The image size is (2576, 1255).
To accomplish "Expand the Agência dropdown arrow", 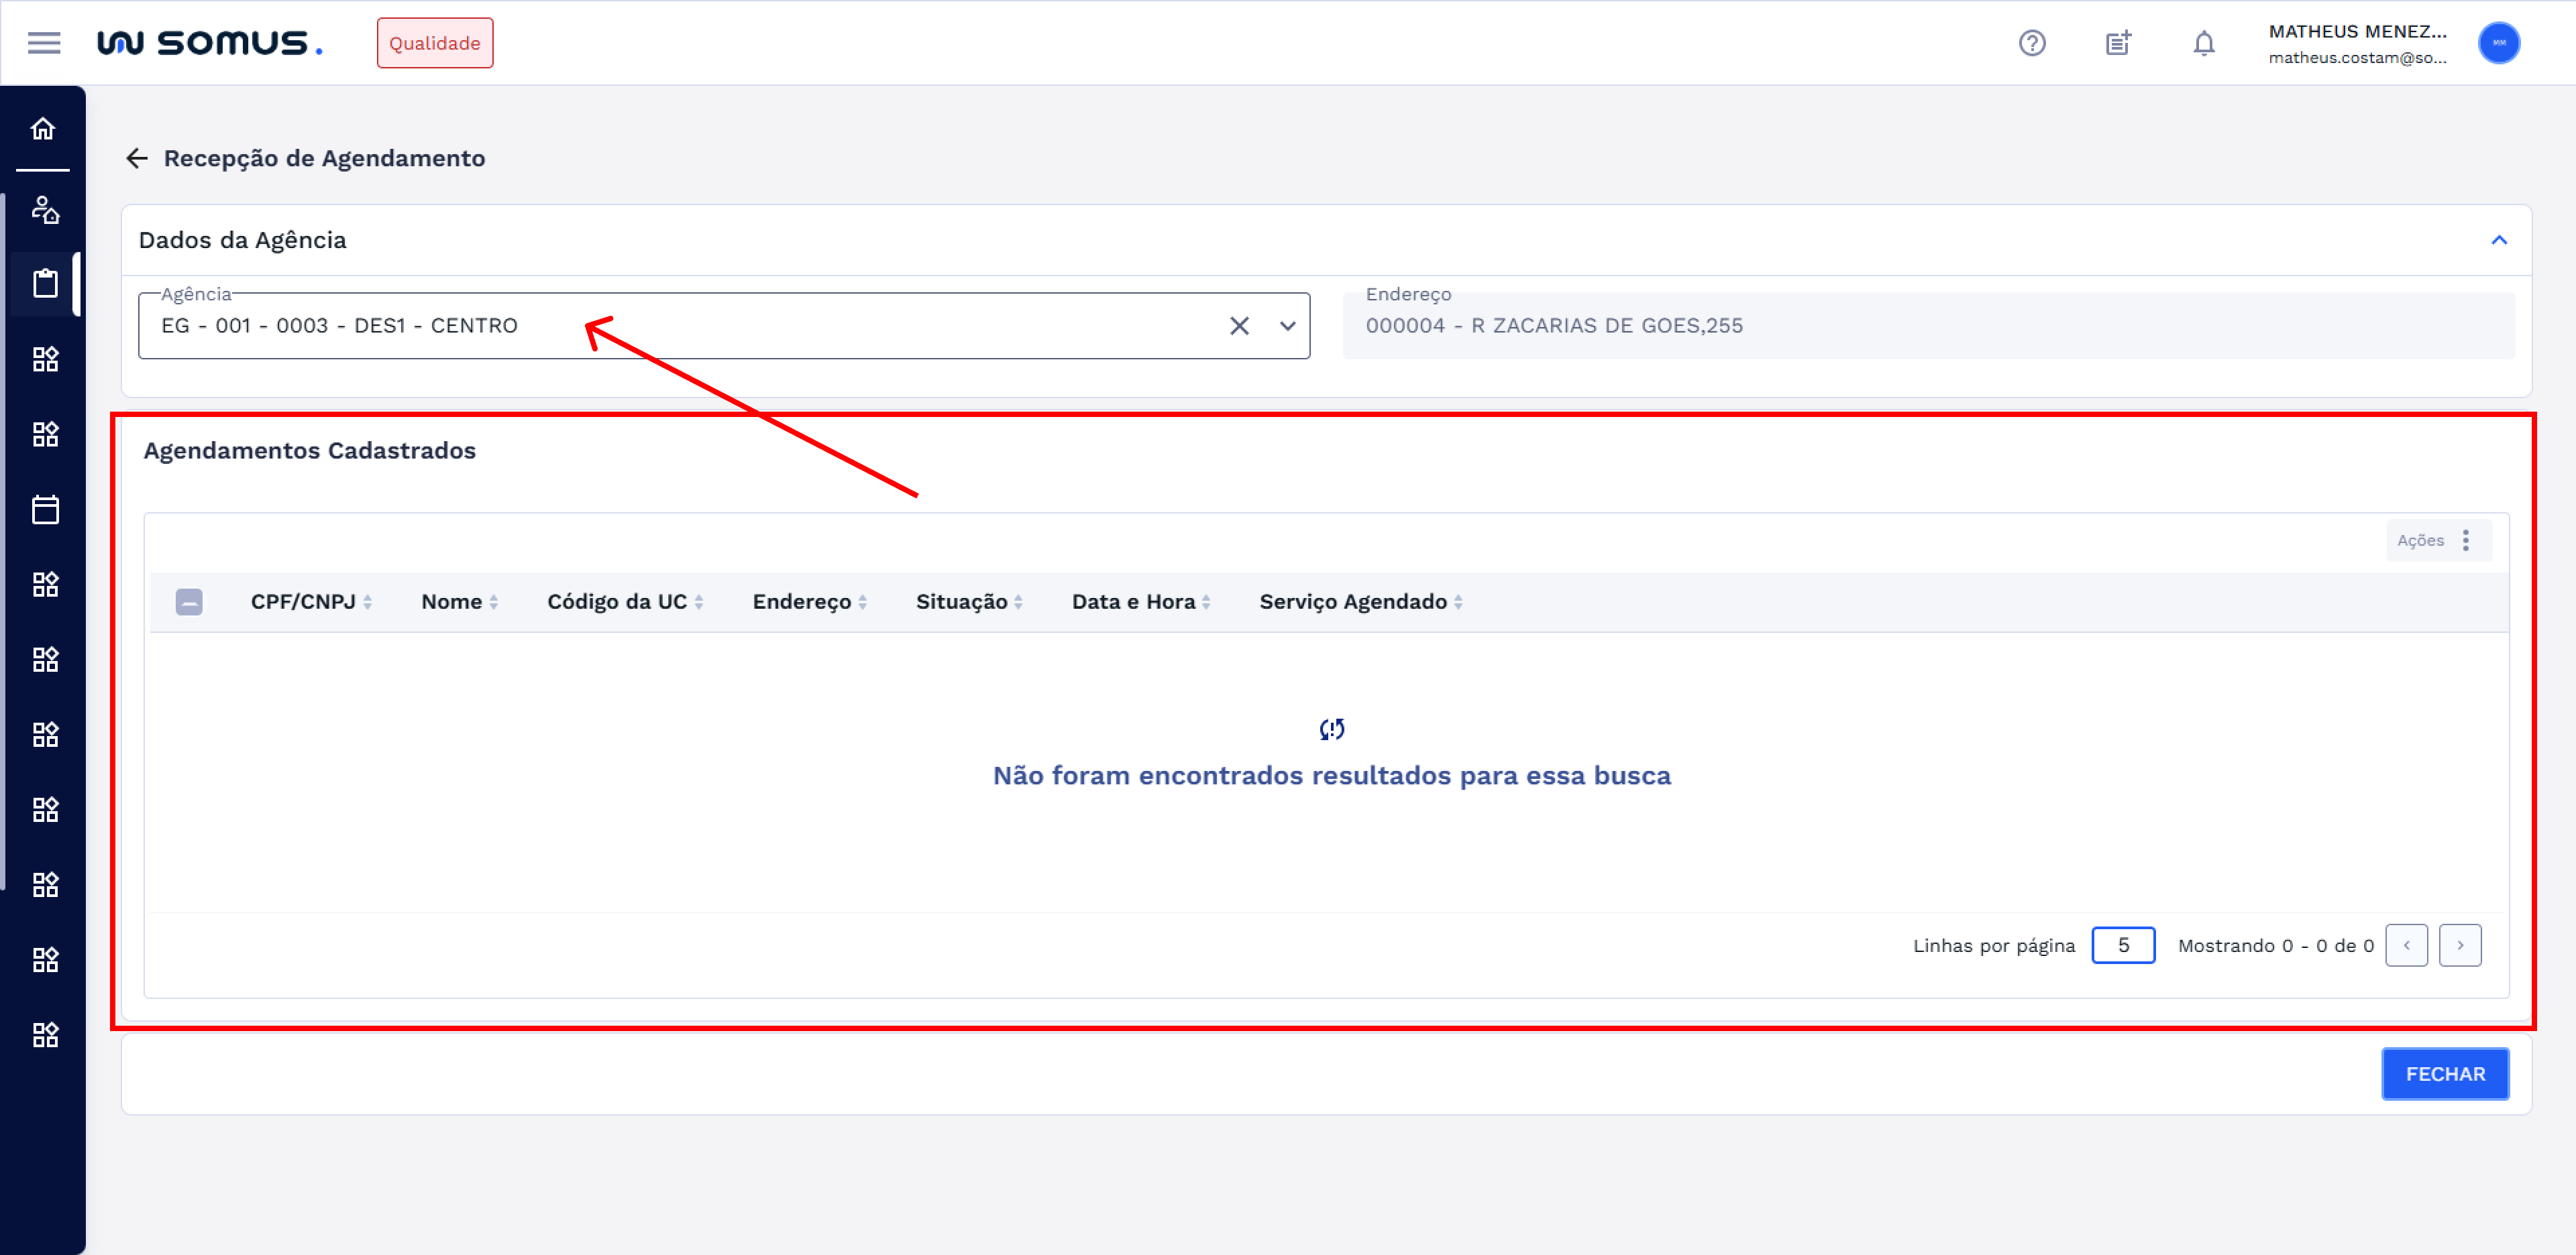I will pos(1287,326).
